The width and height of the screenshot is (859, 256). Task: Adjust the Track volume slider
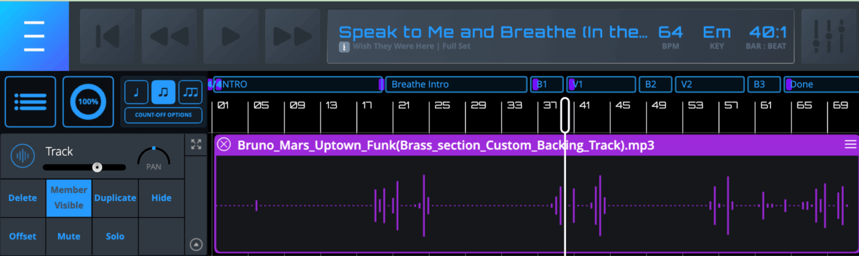tap(97, 167)
